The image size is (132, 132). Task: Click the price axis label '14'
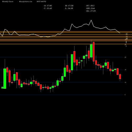pyautogui.click(x=125, y=82)
